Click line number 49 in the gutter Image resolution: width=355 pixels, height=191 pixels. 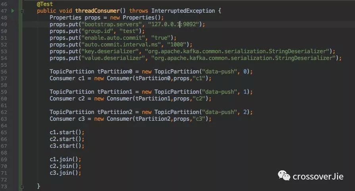pos(4,25)
